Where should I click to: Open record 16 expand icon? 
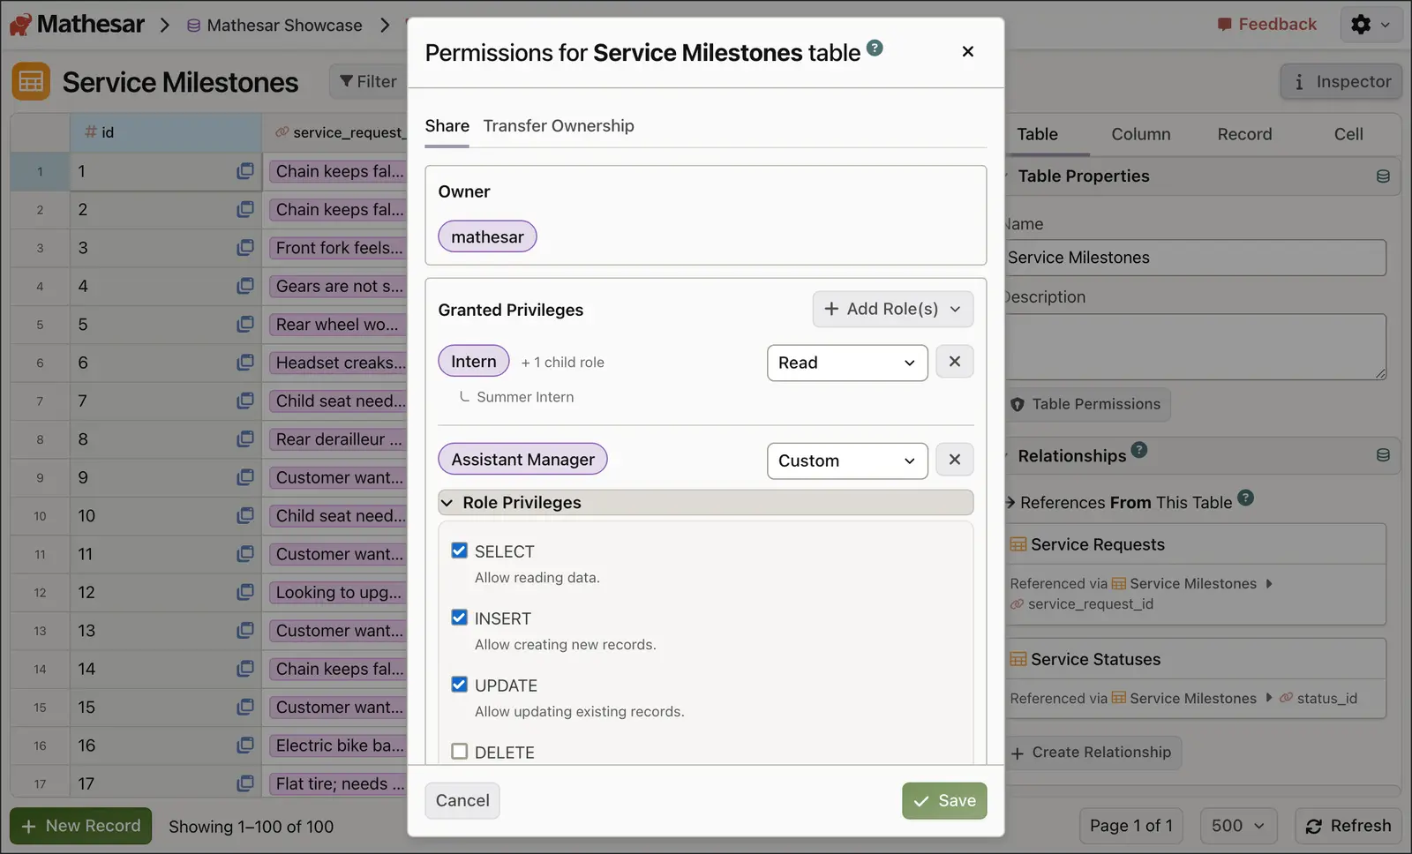(245, 745)
